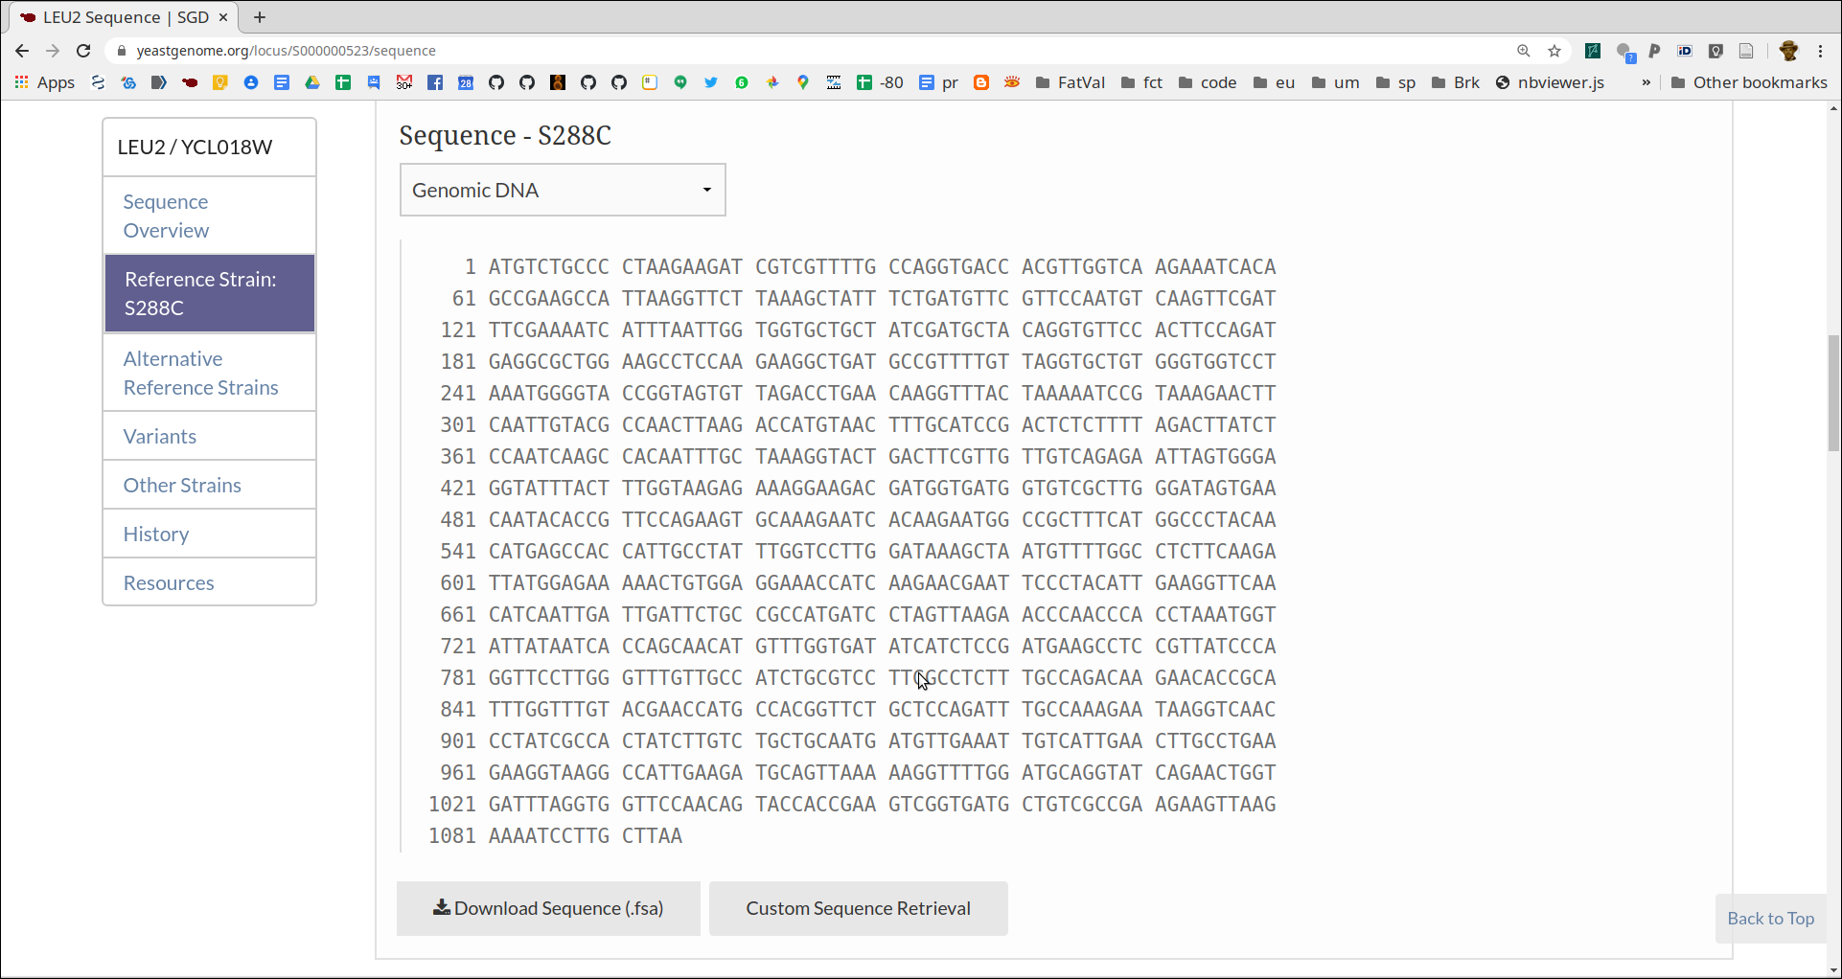Open the nbviewer.js bookmark
1842x979 pixels.
click(x=1550, y=82)
